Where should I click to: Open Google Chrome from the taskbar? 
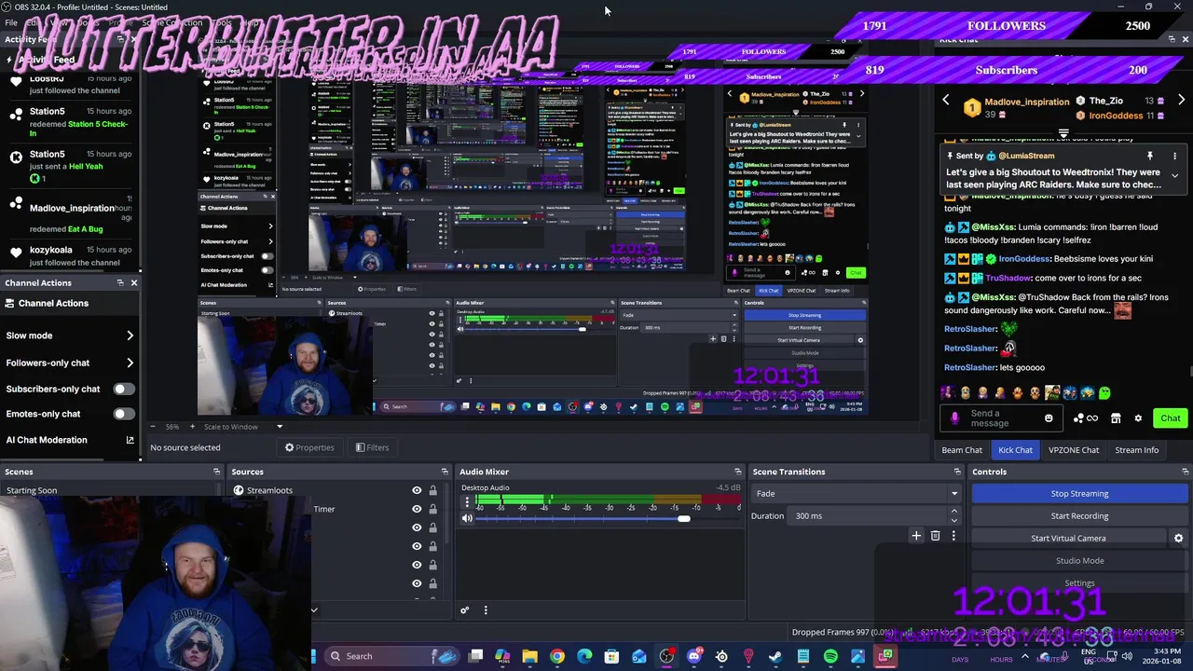pyautogui.click(x=557, y=656)
